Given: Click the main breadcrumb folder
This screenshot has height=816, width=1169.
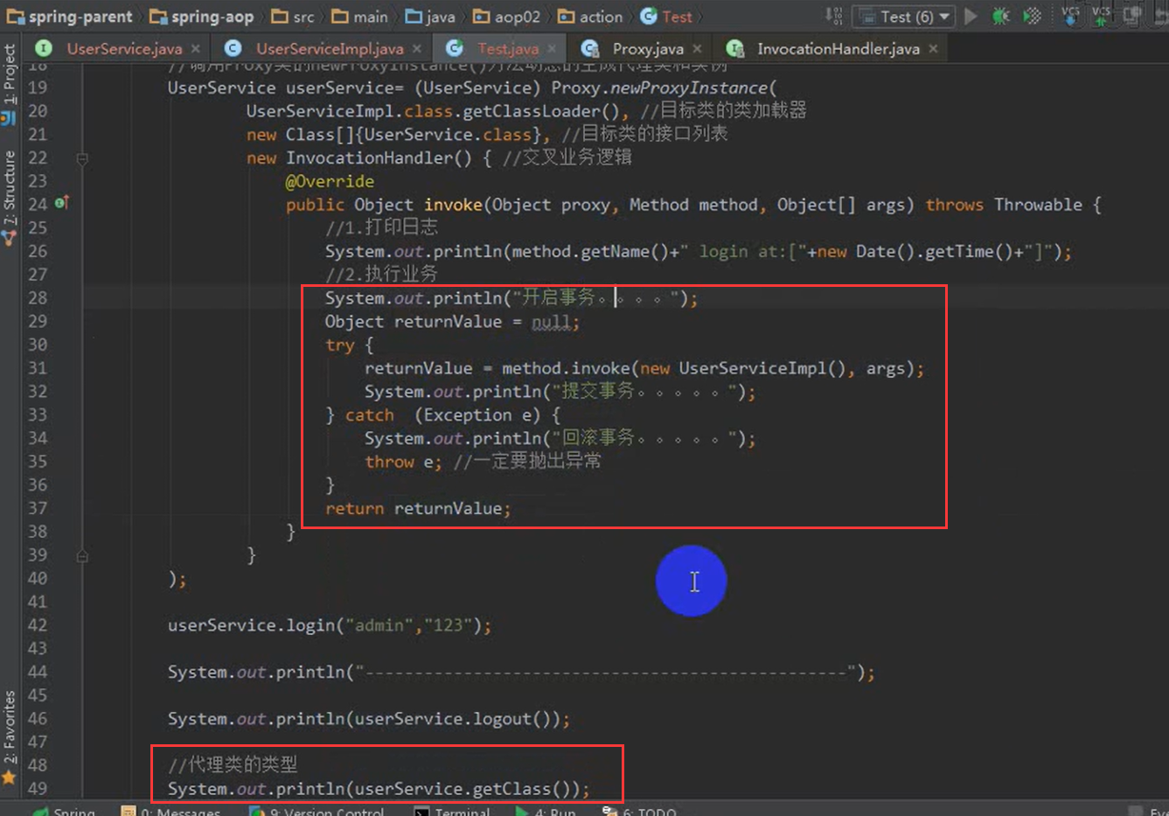Looking at the screenshot, I should pyautogui.click(x=359, y=17).
